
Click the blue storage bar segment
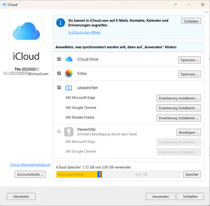(x=98, y=174)
